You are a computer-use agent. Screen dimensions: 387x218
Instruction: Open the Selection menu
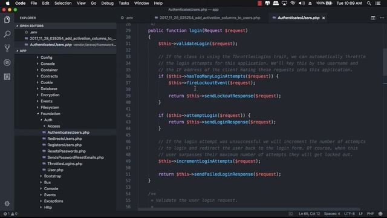tap(63, 3)
